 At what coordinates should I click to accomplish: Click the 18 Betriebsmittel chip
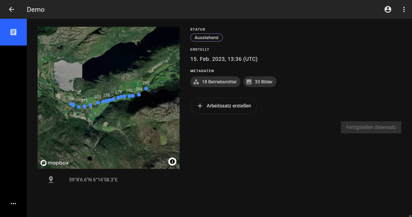point(215,82)
